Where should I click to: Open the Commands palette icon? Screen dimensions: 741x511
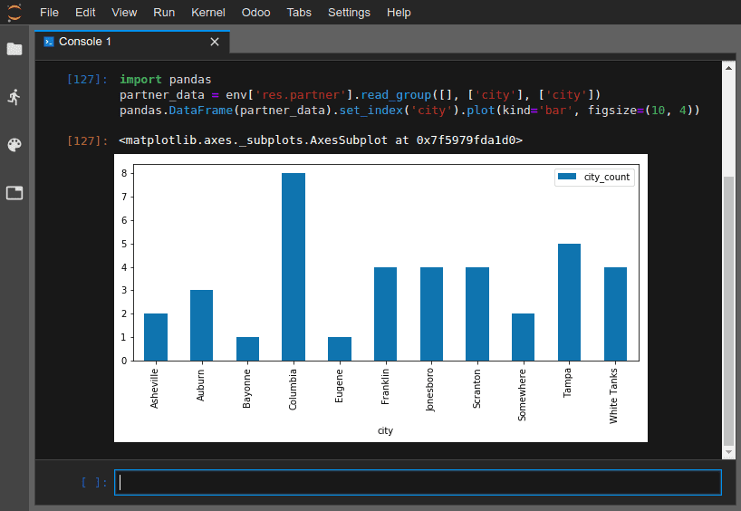coord(14,145)
